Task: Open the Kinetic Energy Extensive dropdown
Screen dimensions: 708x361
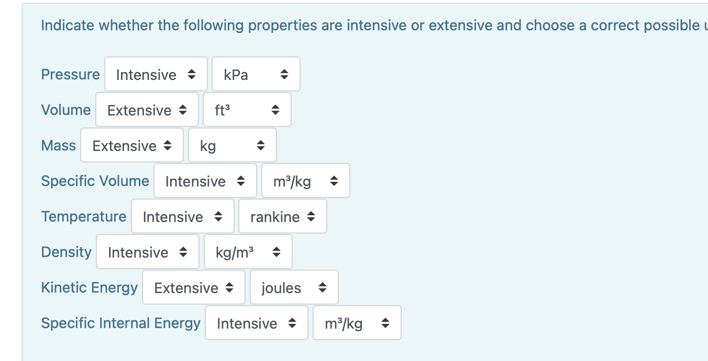Action: coord(193,287)
